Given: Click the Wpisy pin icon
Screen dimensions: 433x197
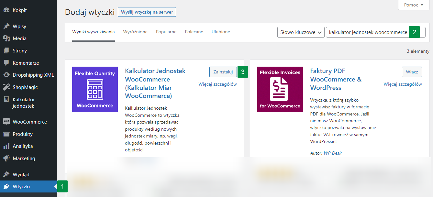Looking at the screenshot, I should [x=6, y=26].
